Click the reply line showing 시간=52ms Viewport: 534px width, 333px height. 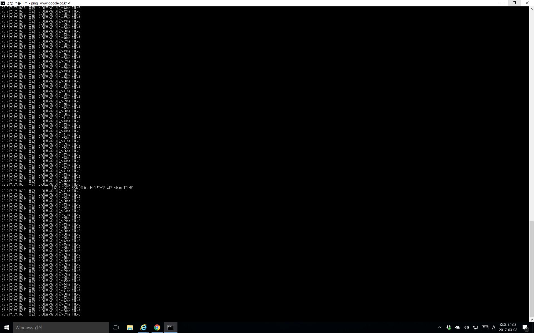pos(41,148)
